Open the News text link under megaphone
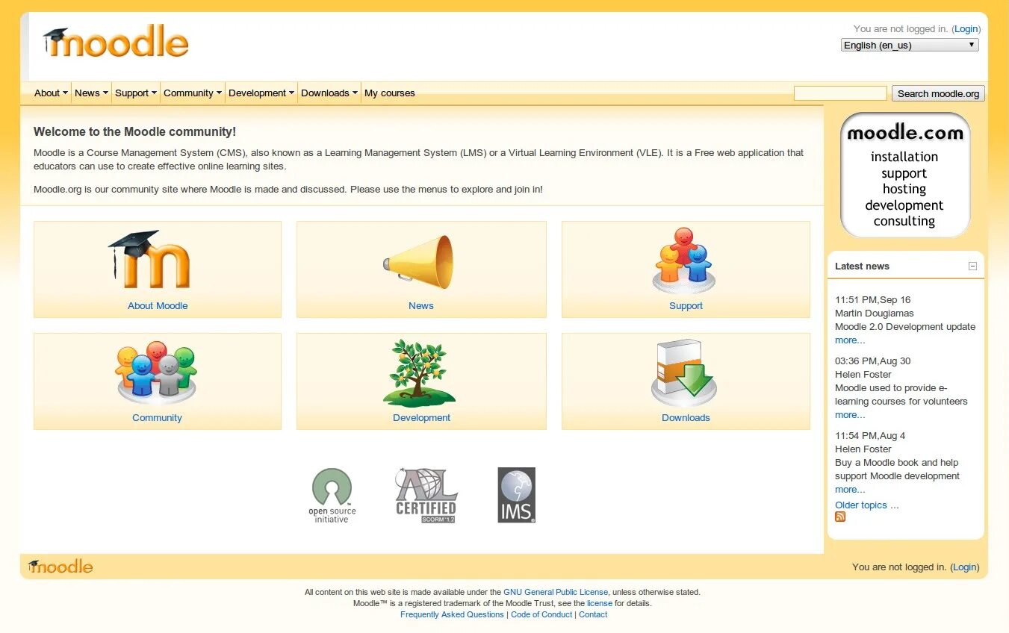The image size is (1009, 633). (x=421, y=305)
